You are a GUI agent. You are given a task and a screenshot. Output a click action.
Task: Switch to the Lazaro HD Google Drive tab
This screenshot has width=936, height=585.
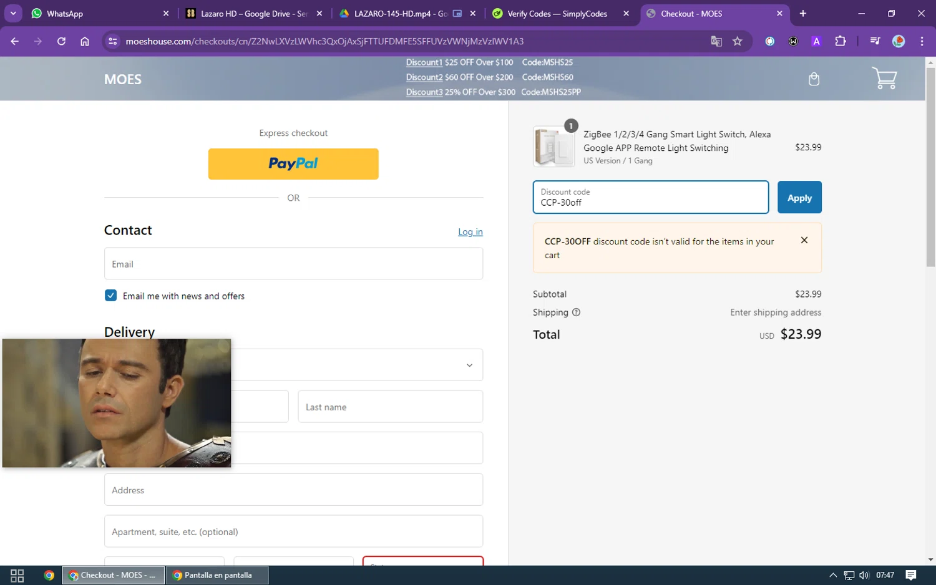click(x=254, y=13)
